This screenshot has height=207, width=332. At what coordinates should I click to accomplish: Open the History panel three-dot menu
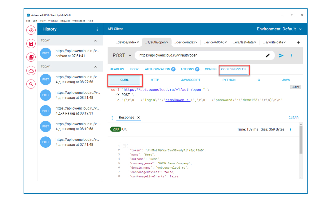[97, 29]
